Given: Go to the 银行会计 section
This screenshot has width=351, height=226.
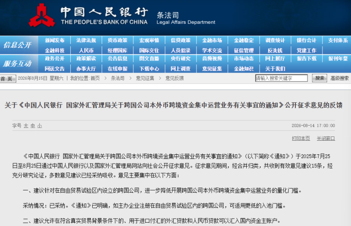Looking at the screenshot, I should (307, 40).
